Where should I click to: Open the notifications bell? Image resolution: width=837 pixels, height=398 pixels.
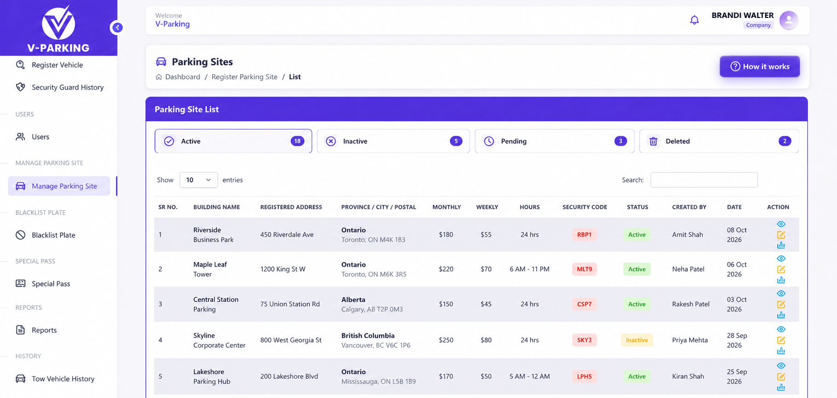pyautogui.click(x=694, y=20)
